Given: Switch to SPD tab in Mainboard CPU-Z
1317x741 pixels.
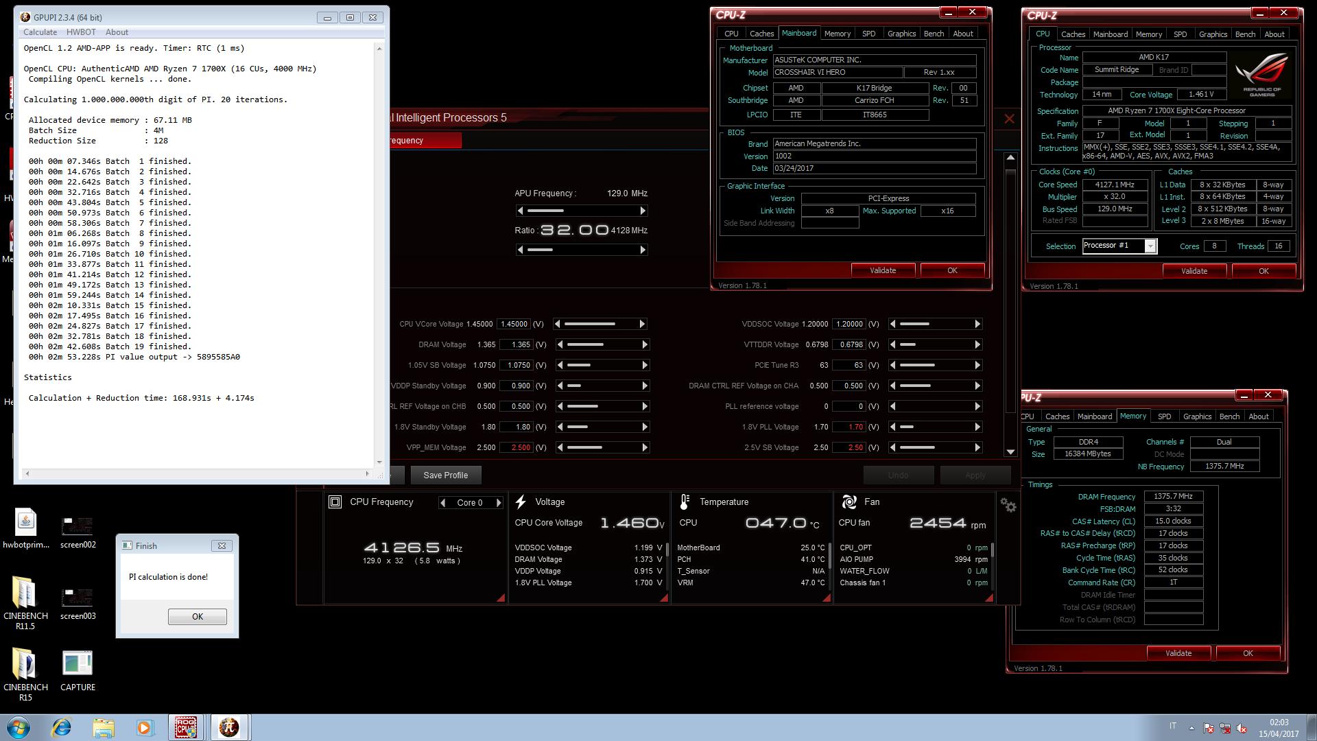Looking at the screenshot, I should click(x=868, y=34).
